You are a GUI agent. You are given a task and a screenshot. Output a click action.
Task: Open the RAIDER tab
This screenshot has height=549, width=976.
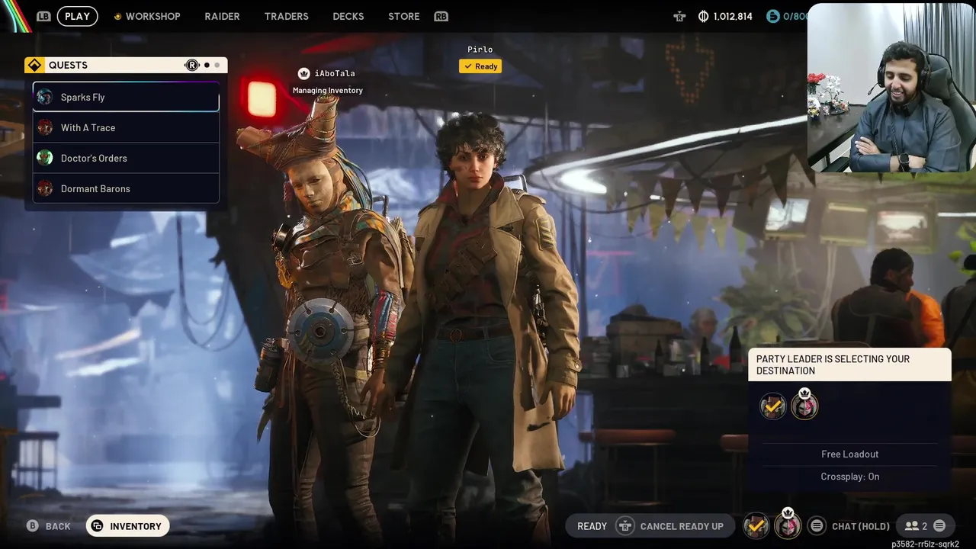[222, 16]
